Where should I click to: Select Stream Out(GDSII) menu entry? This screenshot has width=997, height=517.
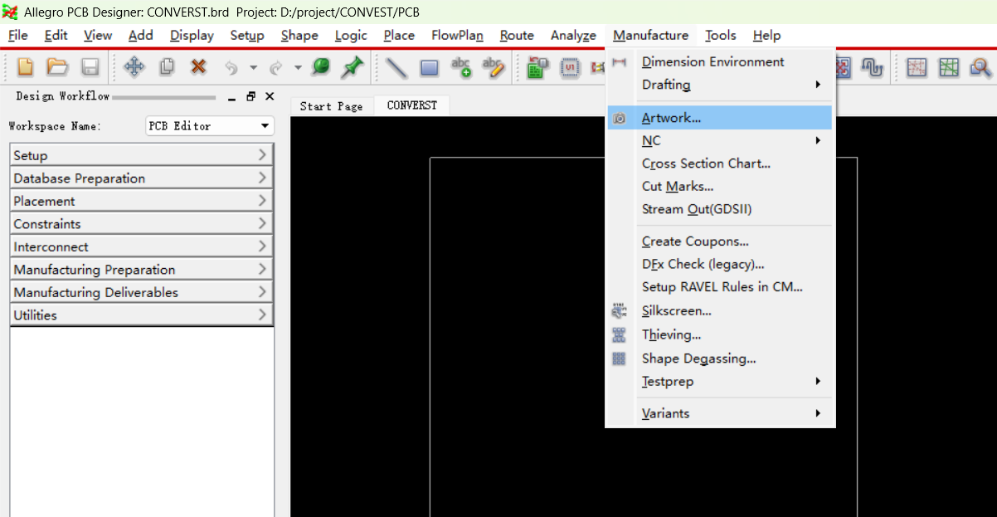[720, 209]
